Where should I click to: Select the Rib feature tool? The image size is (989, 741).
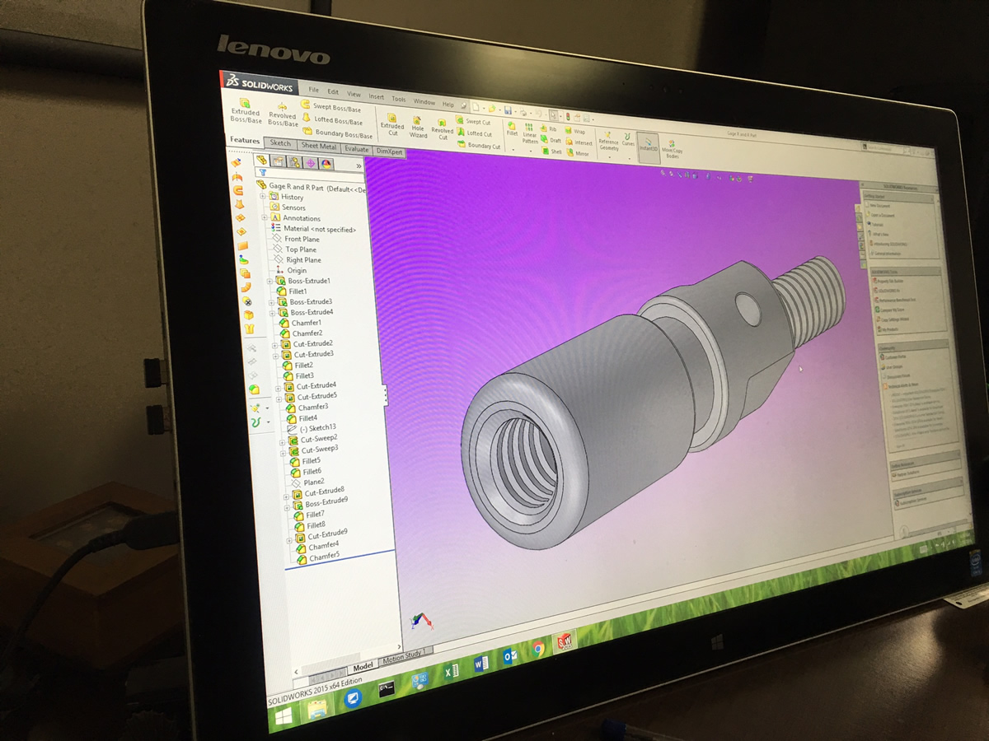pyautogui.click(x=547, y=129)
